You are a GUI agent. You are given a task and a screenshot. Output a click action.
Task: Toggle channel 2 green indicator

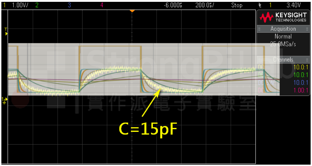pyautogui.click(x=36, y=5)
